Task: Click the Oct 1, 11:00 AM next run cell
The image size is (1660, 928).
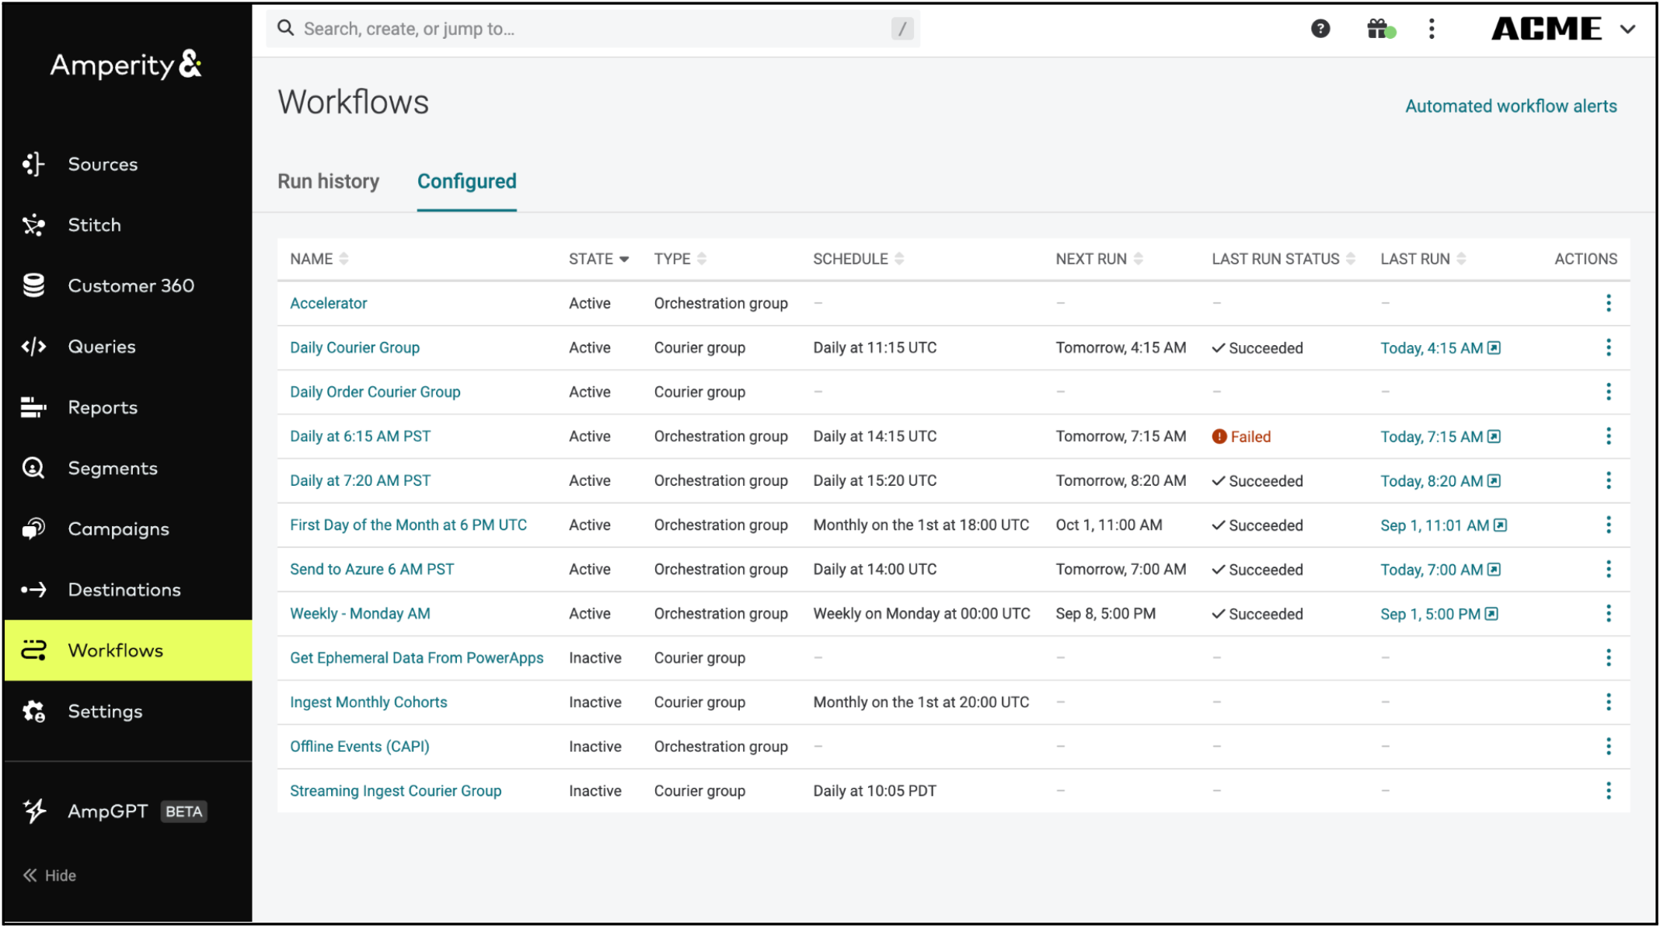Action: [x=1109, y=525]
